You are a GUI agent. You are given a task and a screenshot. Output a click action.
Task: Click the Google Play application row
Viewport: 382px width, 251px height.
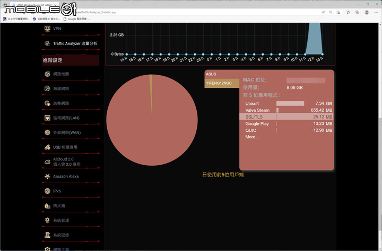(x=286, y=123)
